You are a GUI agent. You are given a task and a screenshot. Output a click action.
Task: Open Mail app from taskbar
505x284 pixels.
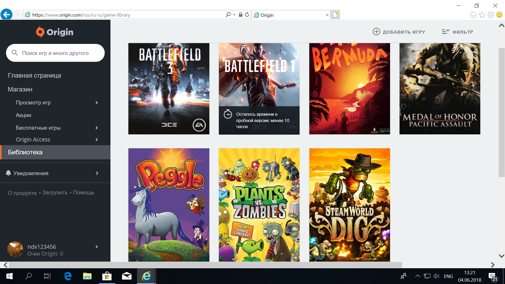pos(127,276)
